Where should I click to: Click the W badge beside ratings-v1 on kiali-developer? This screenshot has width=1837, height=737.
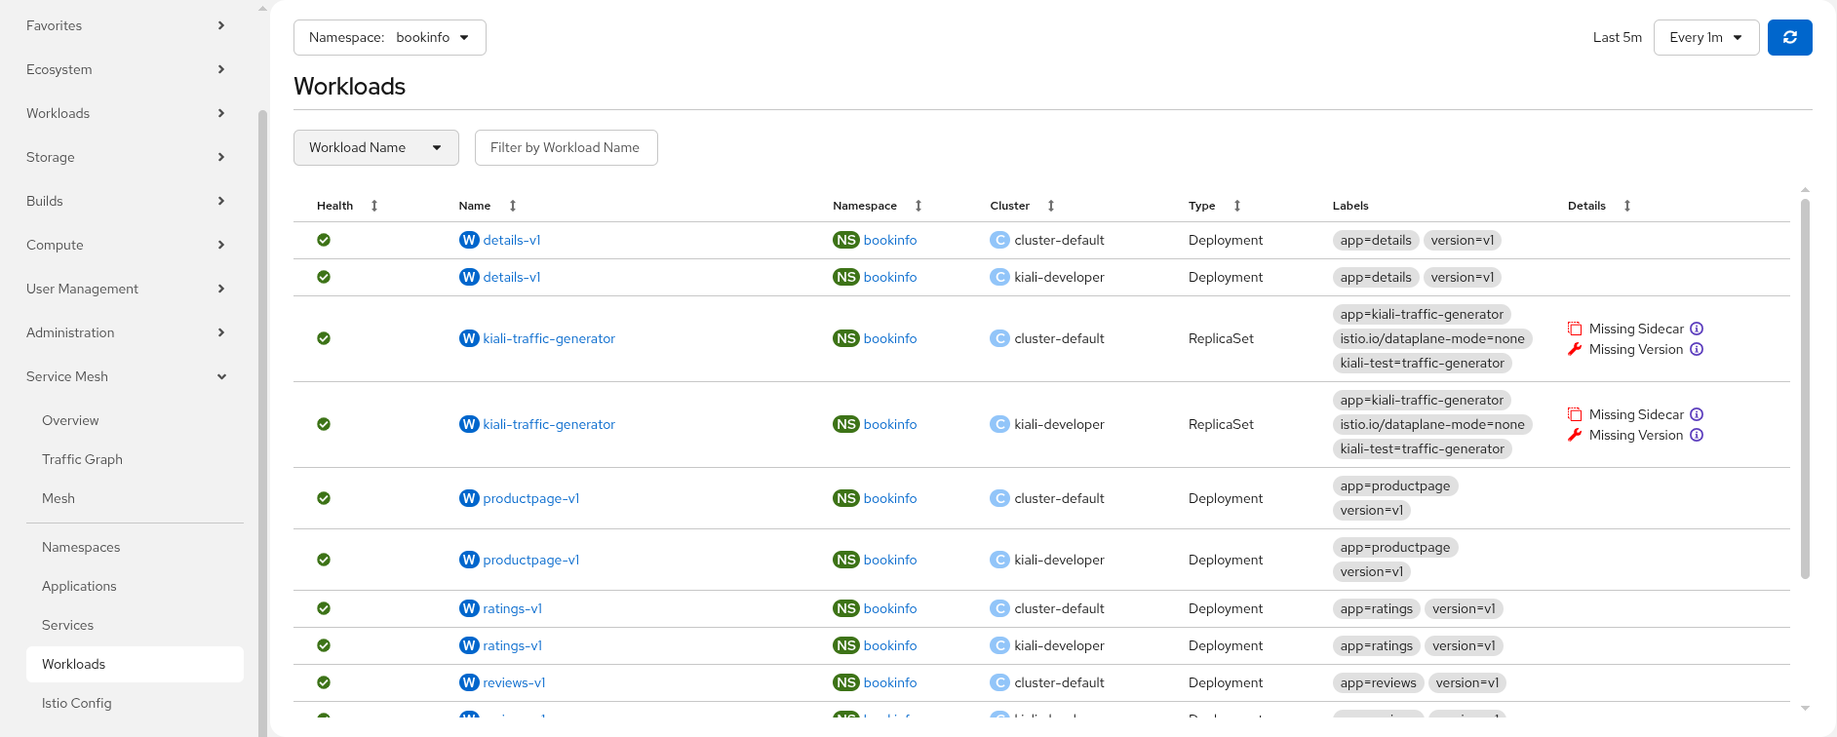pyautogui.click(x=469, y=645)
